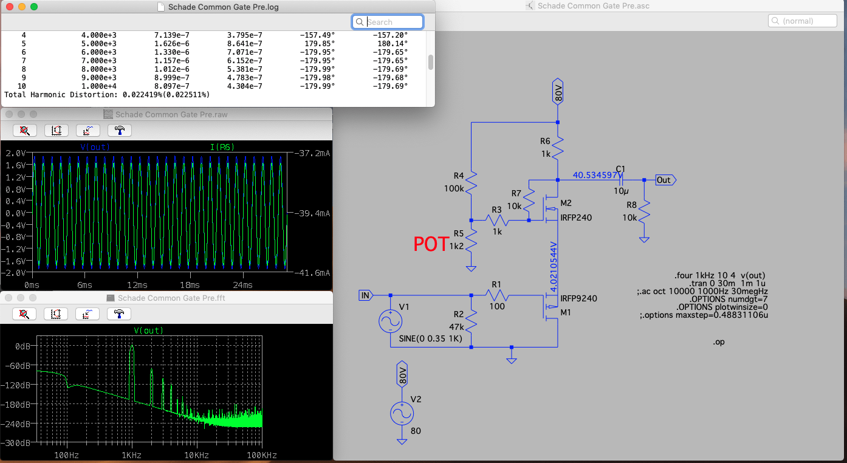
Task: Select the green I(R6) trace label
Action: click(223, 147)
